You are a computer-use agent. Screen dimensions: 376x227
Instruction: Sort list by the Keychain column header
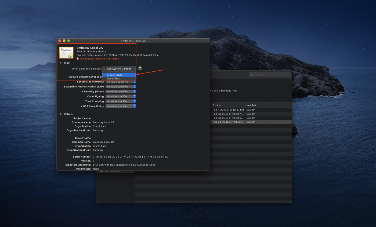[255, 105]
